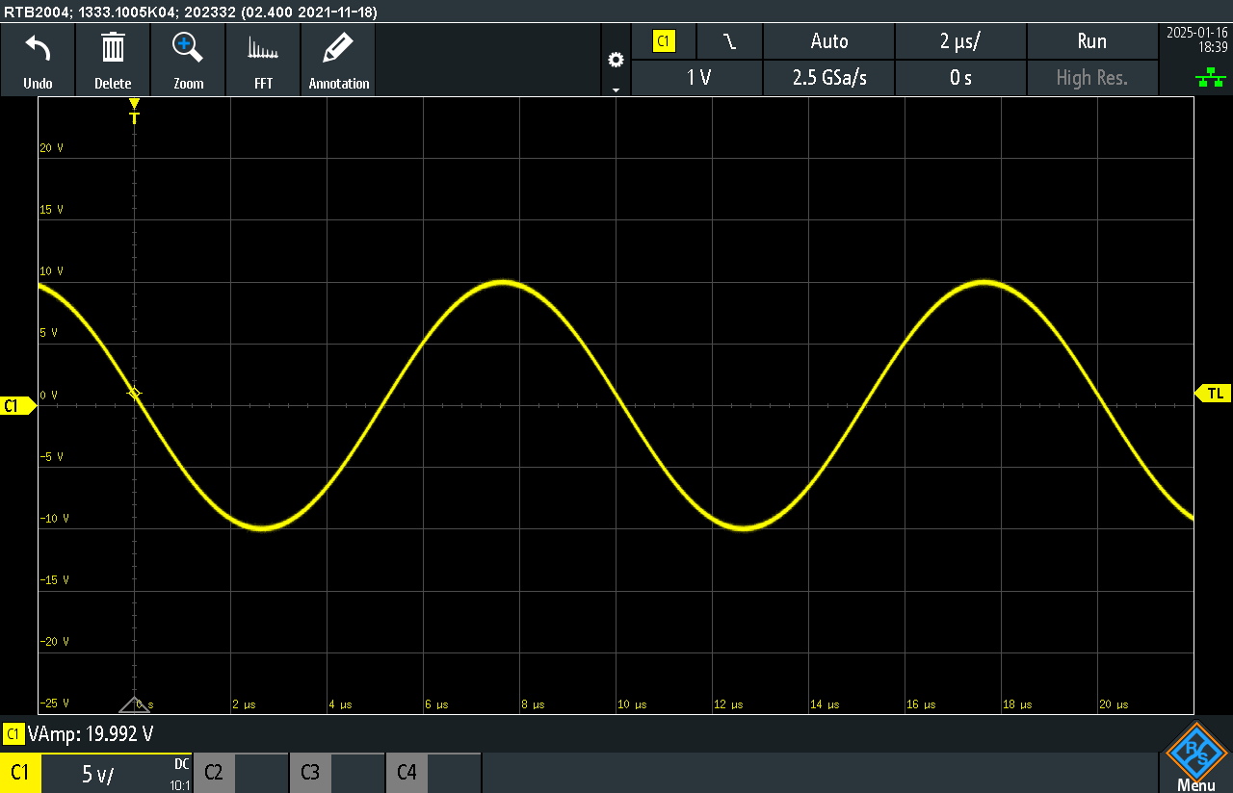The height and width of the screenshot is (793, 1233).
Task: Click the TL trigger level marker
Action: [1214, 393]
